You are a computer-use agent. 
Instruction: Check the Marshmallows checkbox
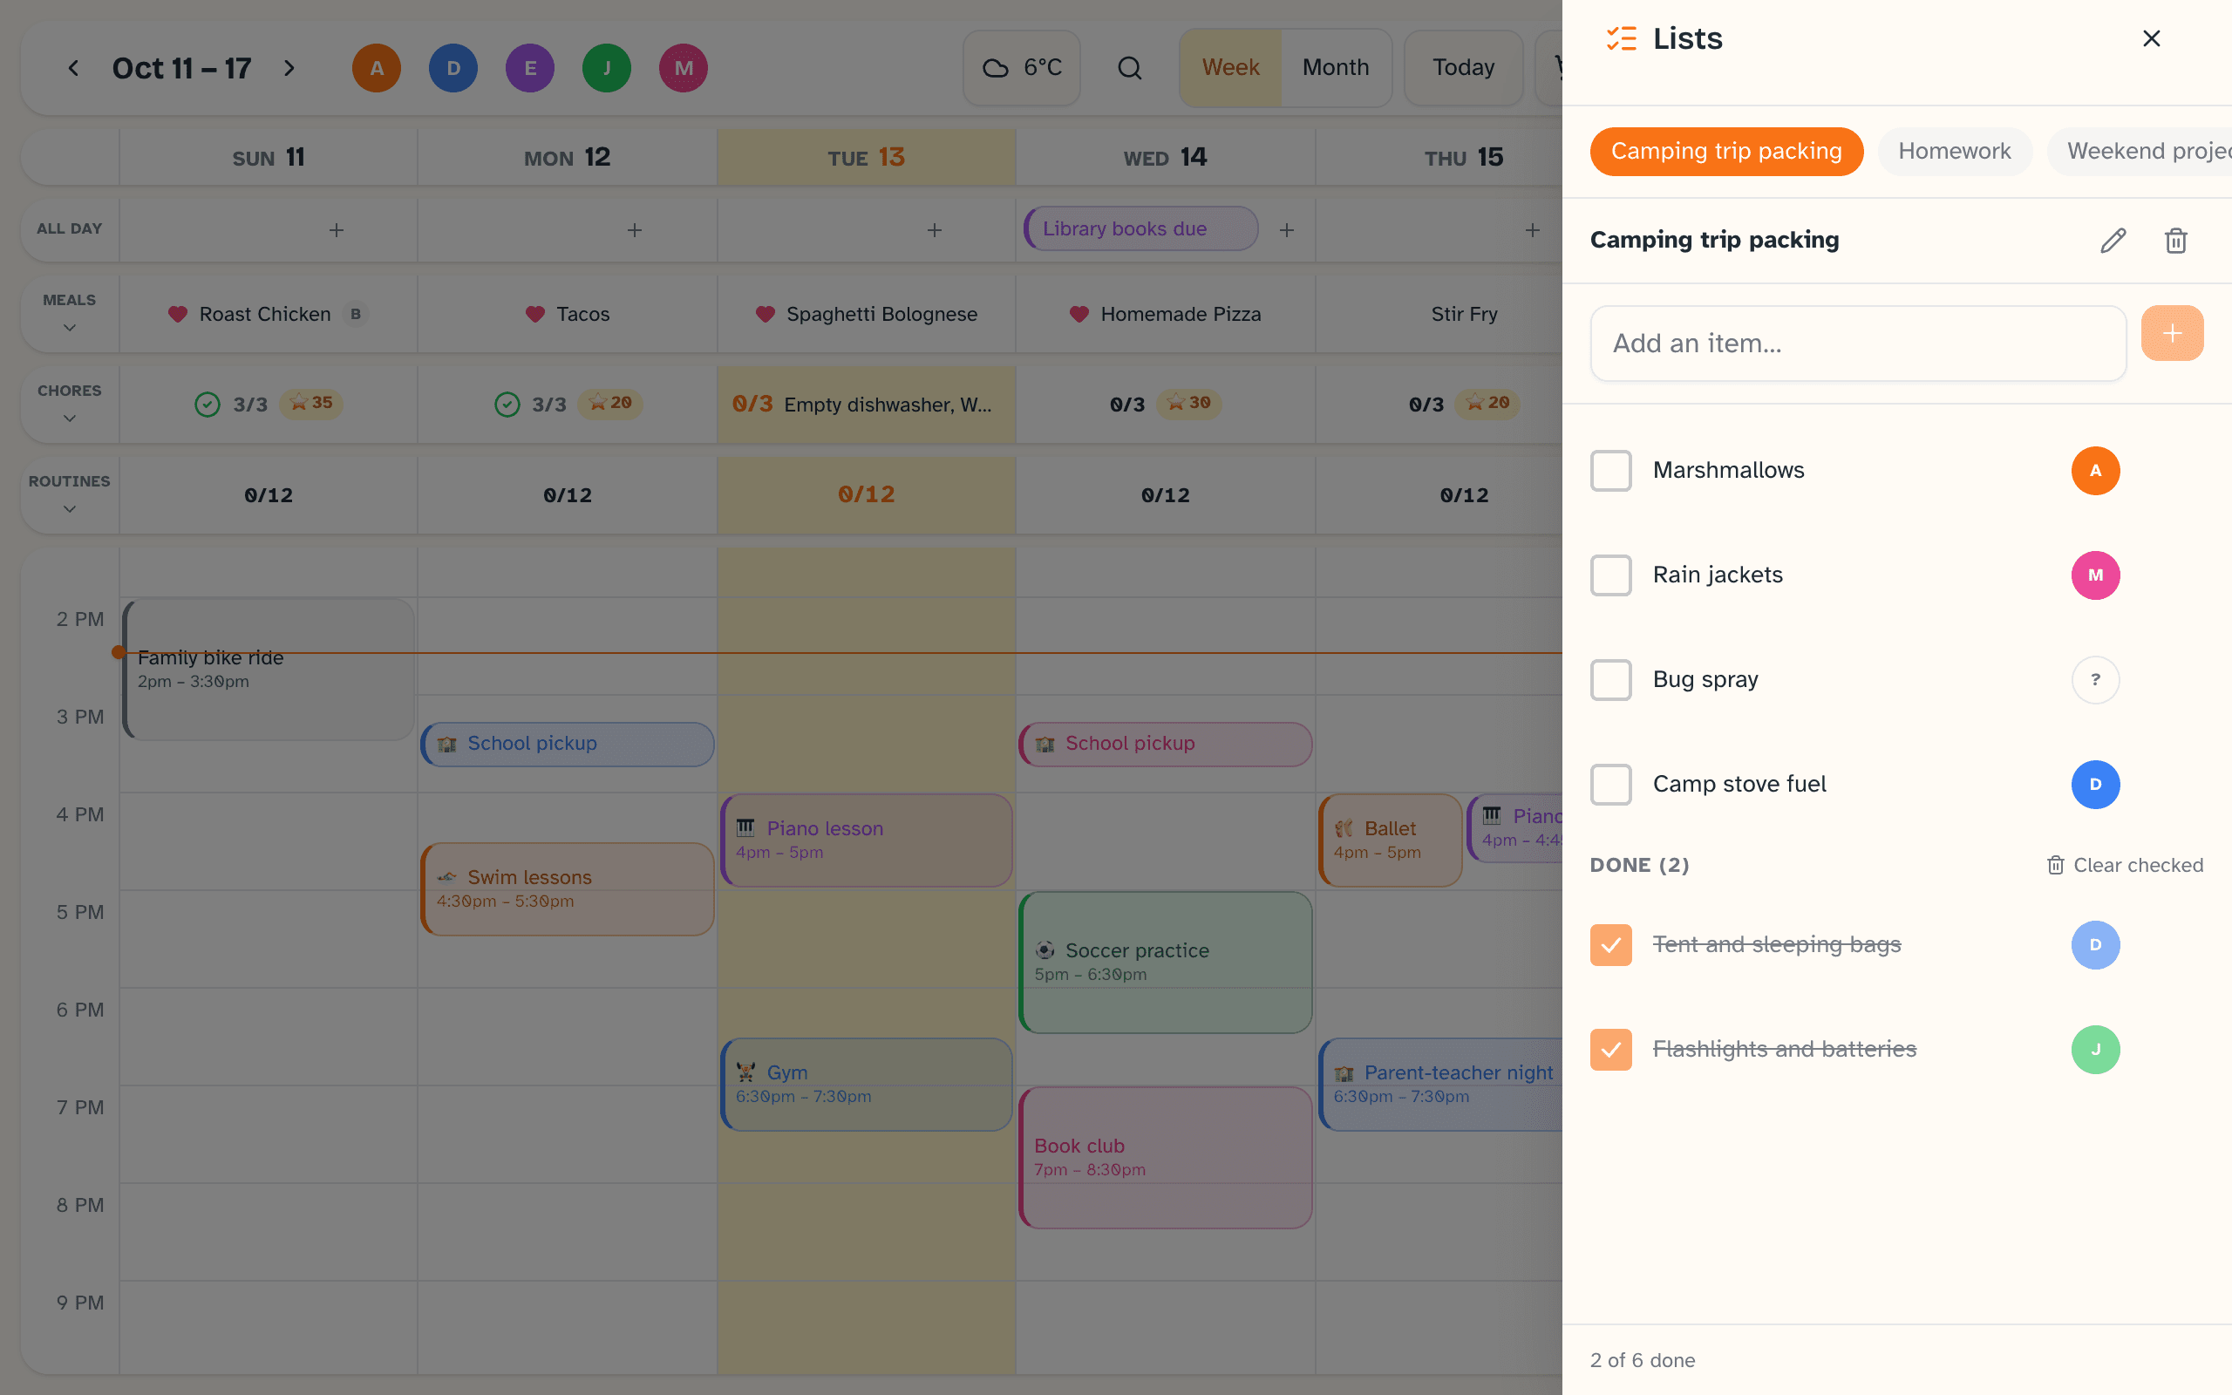1610,471
